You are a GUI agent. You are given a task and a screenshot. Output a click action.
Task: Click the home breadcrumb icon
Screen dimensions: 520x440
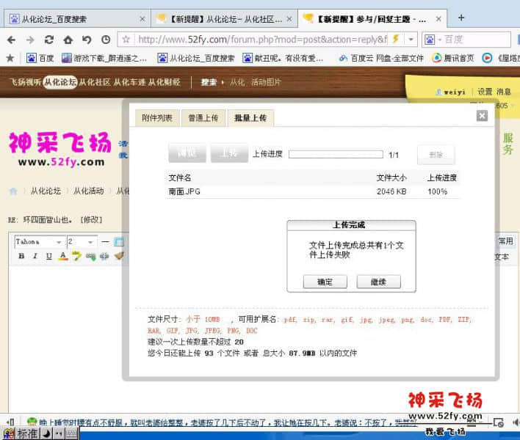tap(13, 191)
